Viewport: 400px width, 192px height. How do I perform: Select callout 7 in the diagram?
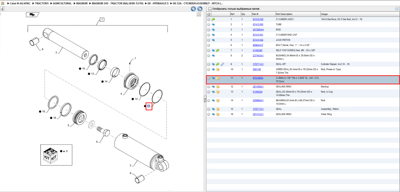[135, 59]
